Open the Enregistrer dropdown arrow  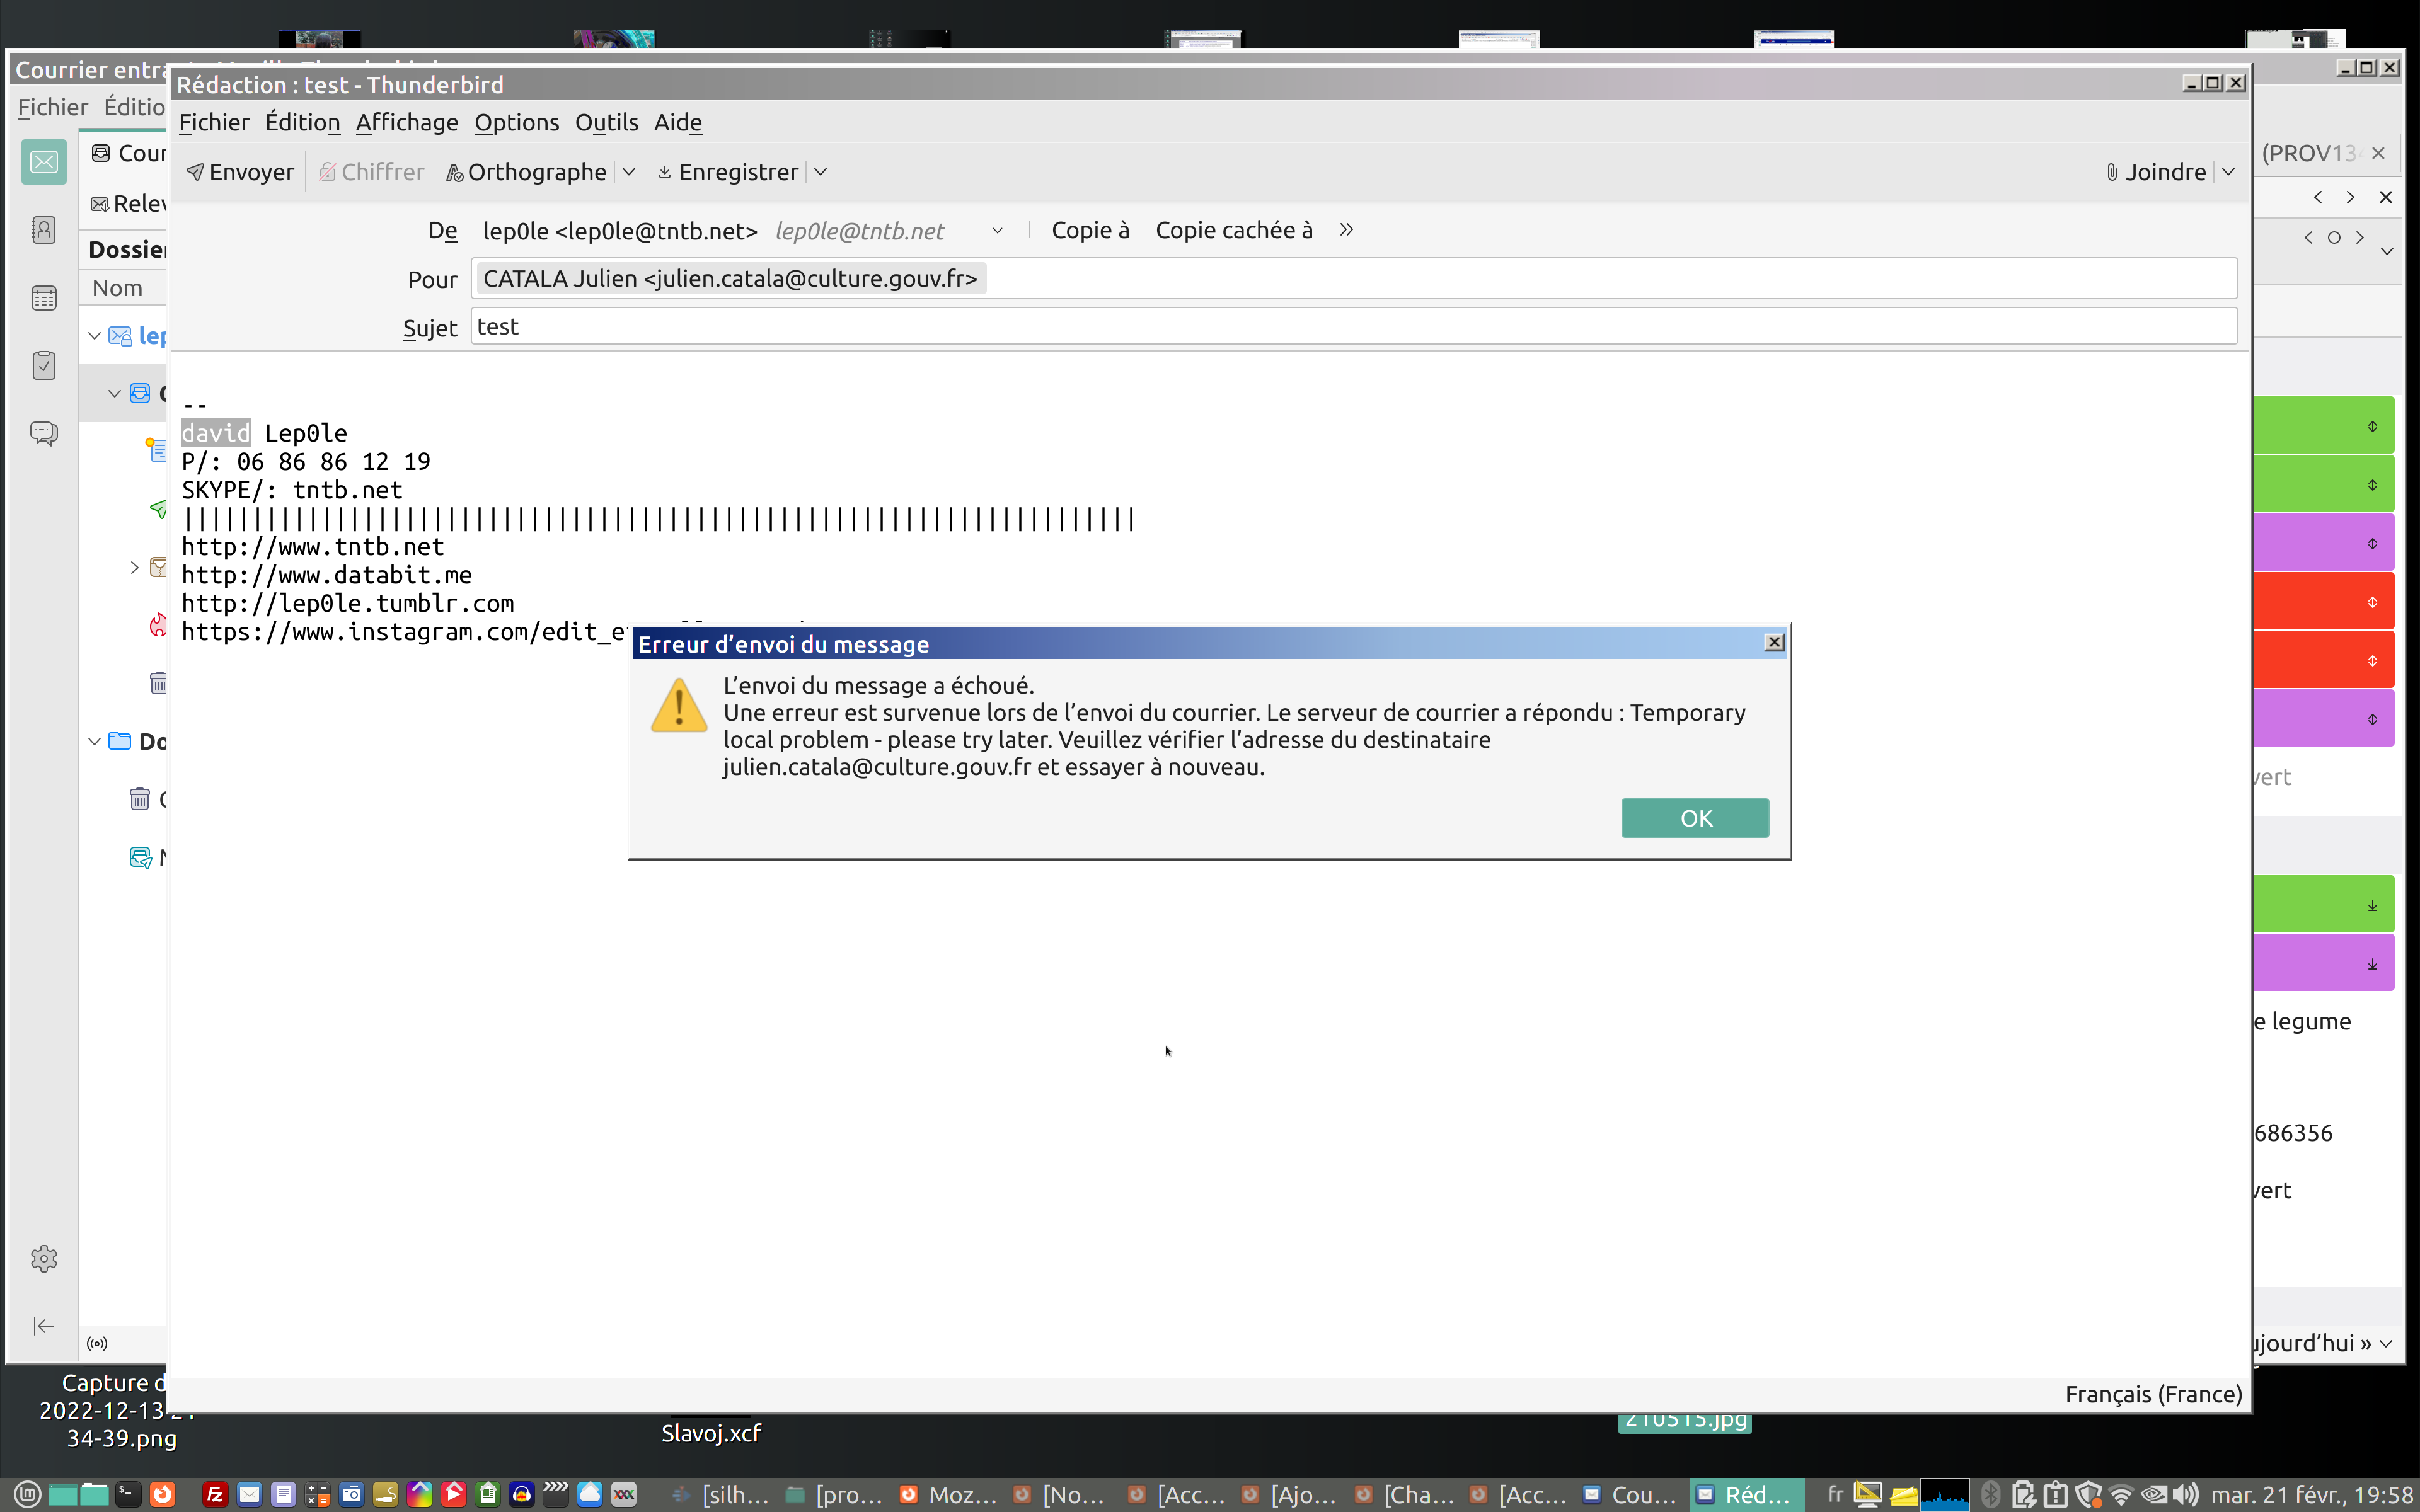pyautogui.click(x=821, y=172)
